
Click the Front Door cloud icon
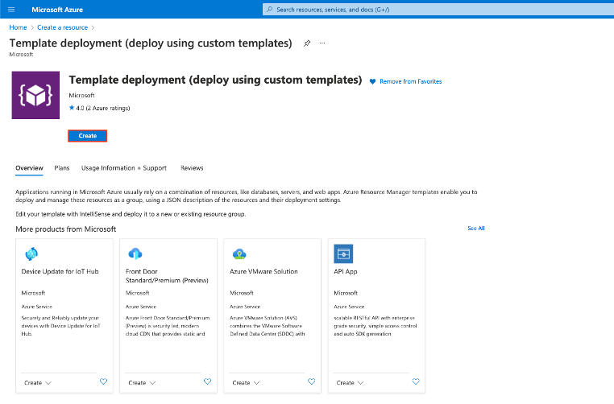tap(135, 254)
